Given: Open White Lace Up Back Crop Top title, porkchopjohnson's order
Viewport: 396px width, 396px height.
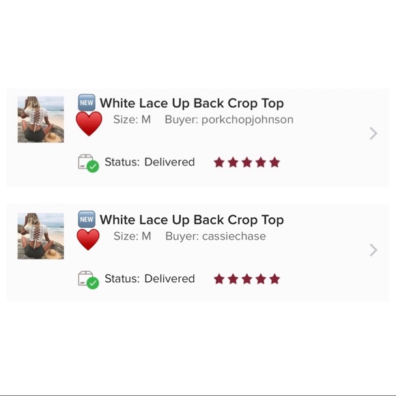Looking at the screenshot, I should pyautogui.click(x=192, y=103).
